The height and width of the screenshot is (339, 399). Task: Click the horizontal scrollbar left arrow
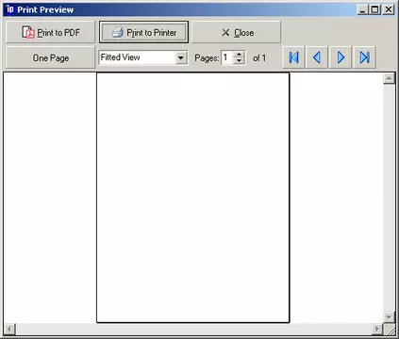[x=9, y=330]
